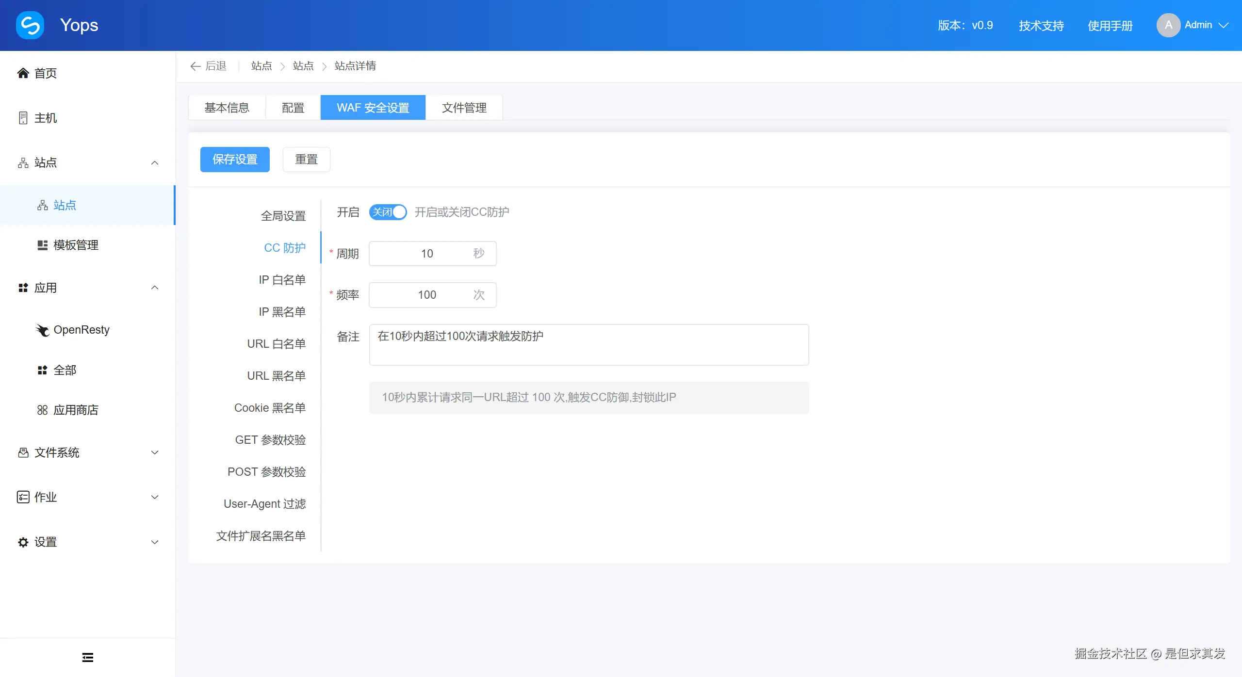Viewport: 1242px width, 677px height.
Task: Click the Yops logo icon
Action: (30, 25)
